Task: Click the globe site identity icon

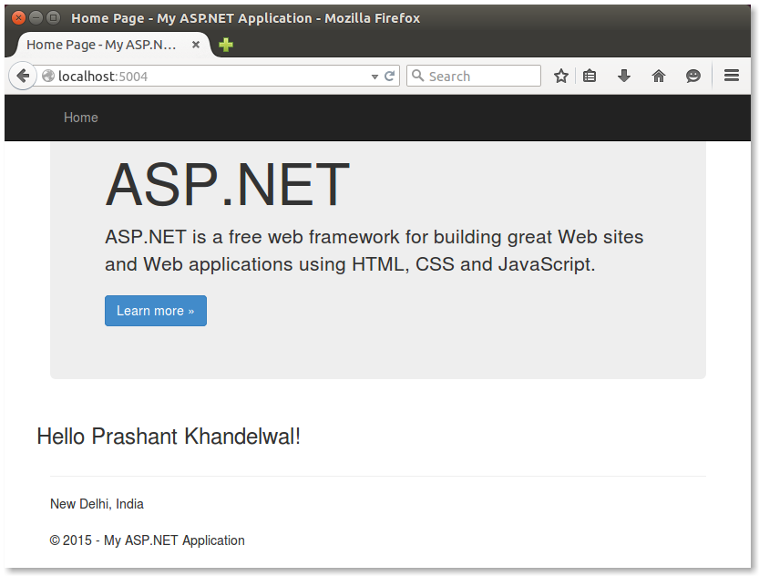Action: tap(48, 76)
